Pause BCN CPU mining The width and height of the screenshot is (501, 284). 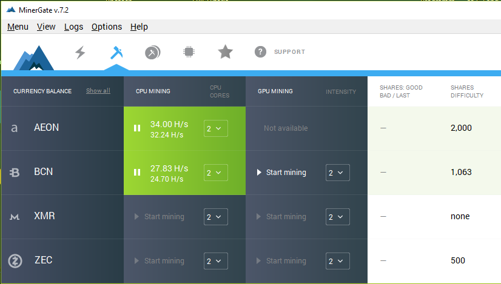point(137,173)
